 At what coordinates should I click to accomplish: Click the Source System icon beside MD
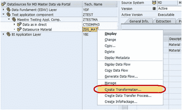pyautogui.click(x=154, y=3)
